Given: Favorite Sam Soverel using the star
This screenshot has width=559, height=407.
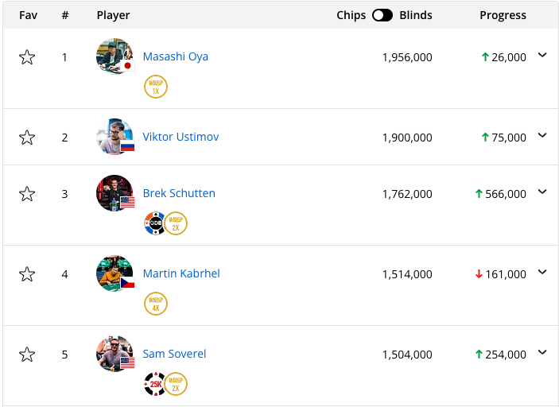Looking at the screenshot, I should point(27,355).
